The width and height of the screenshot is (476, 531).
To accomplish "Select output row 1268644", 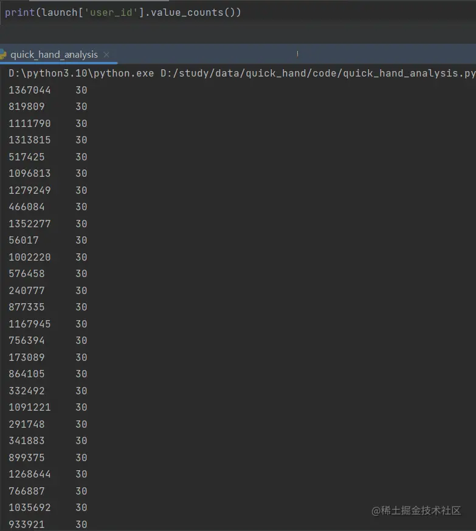I will [x=48, y=474].
